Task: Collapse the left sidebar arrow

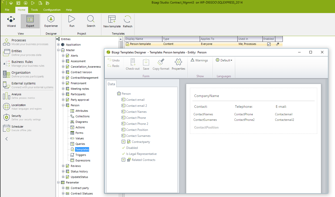Action: pyautogui.click(x=7, y=139)
